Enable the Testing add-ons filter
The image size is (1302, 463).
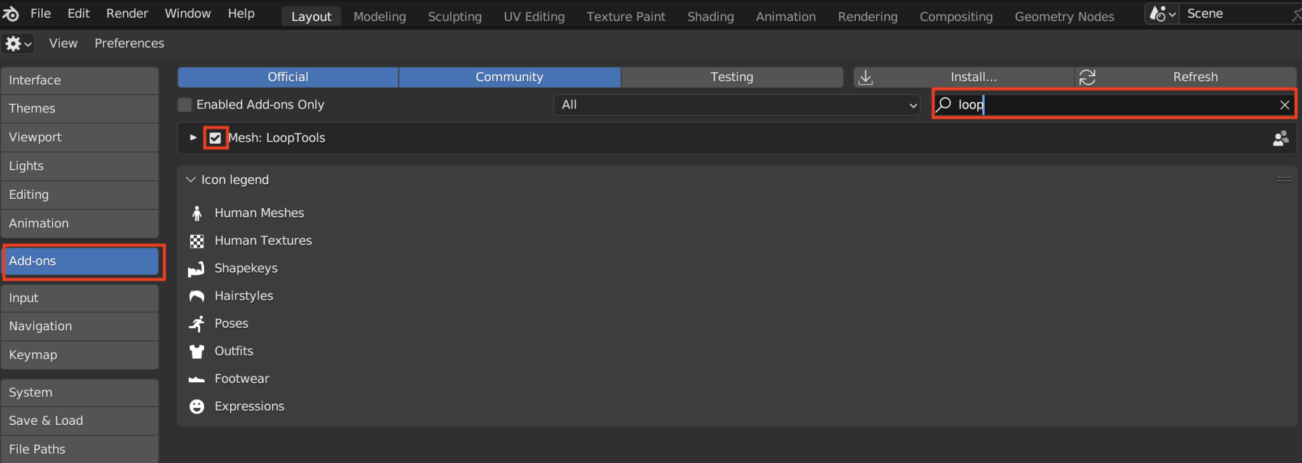(x=732, y=77)
